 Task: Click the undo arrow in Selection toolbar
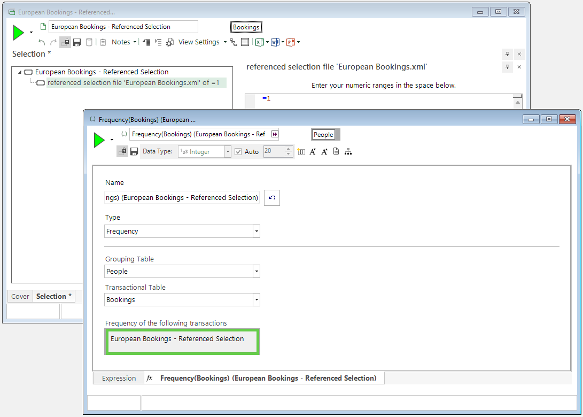[x=42, y=42]
